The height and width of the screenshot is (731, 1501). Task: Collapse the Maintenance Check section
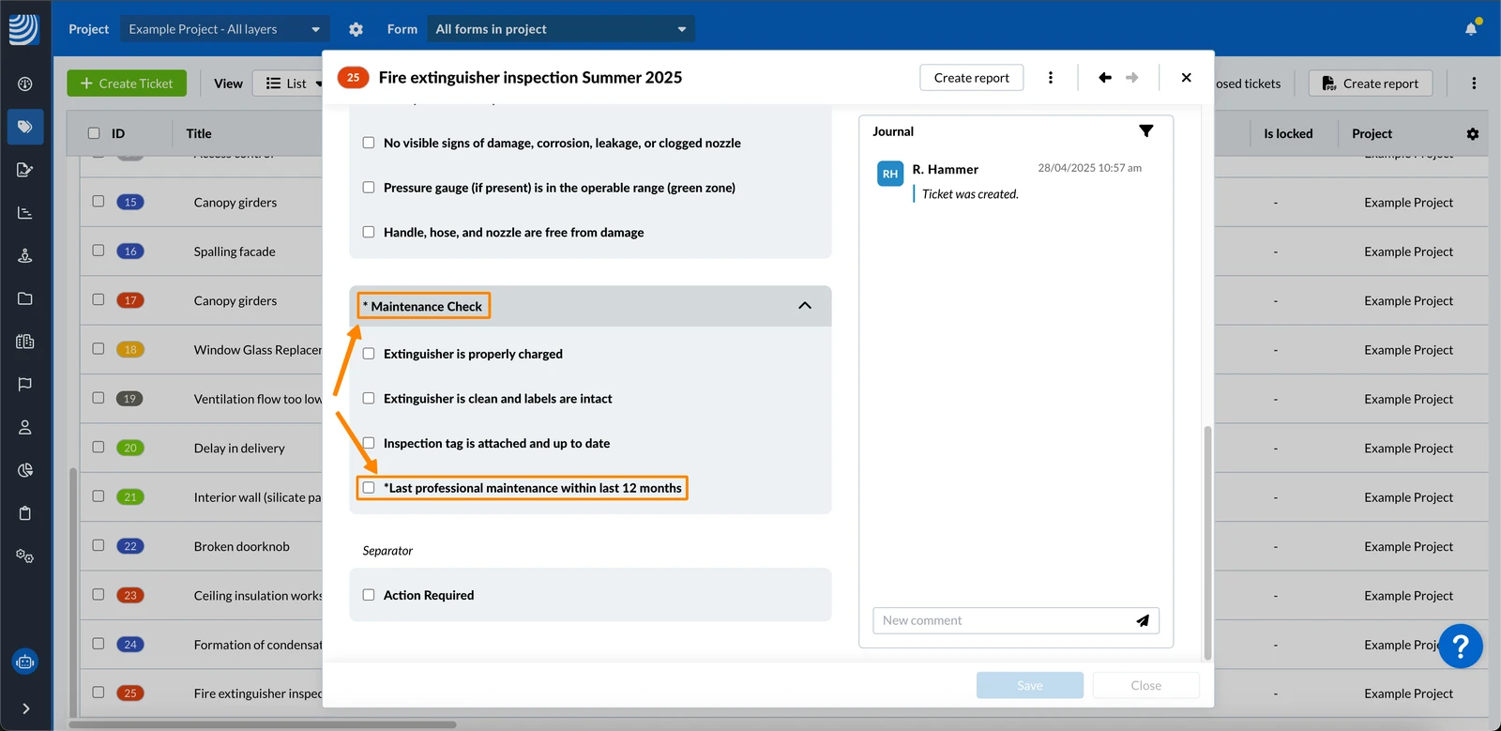click(805, 306)
